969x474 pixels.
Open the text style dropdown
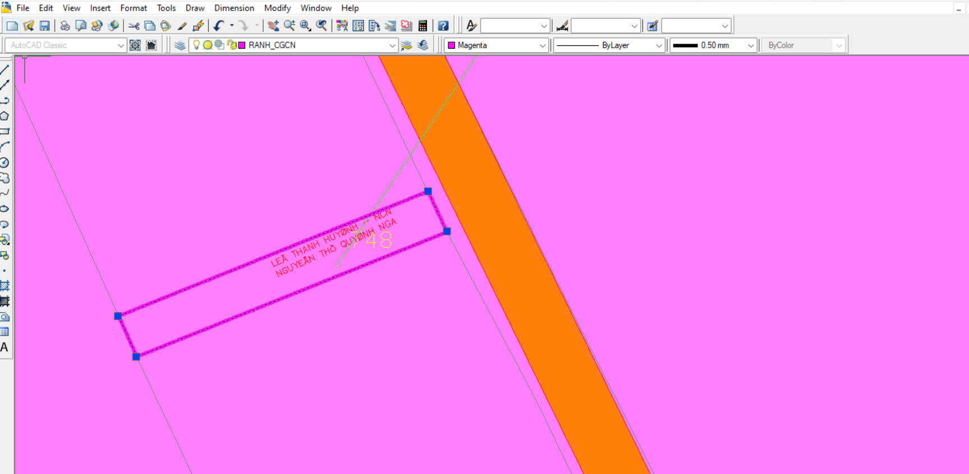click(x=515, y=26)
